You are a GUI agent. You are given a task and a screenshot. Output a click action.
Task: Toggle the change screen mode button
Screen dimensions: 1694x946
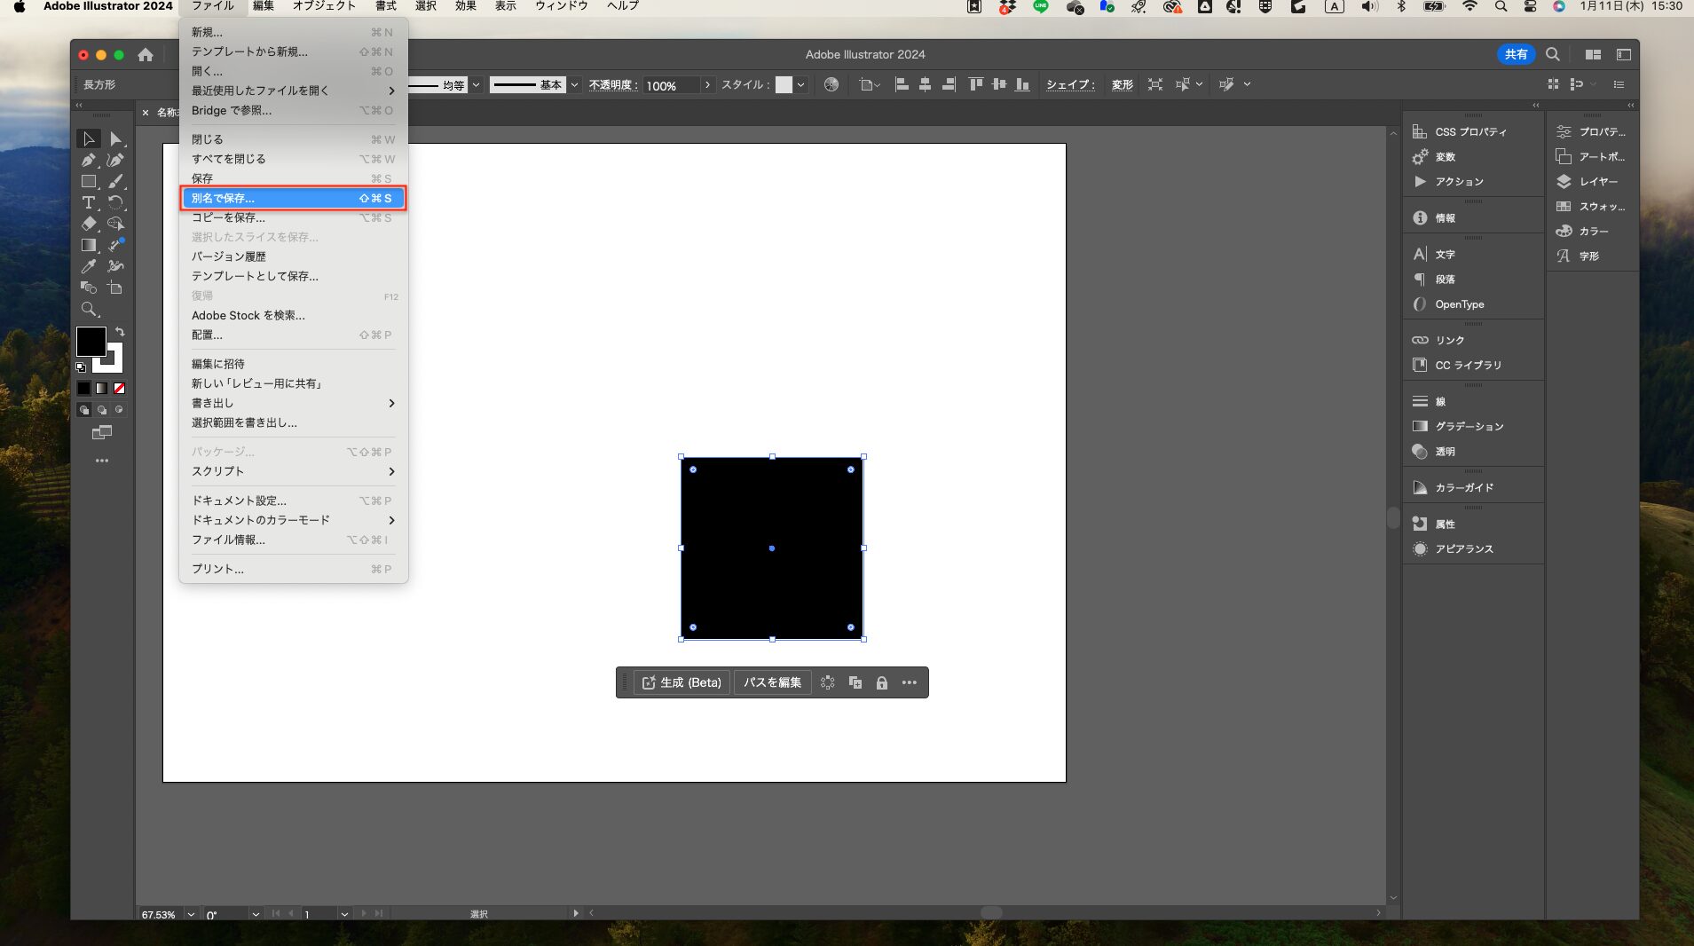click(x=102, y=433)
